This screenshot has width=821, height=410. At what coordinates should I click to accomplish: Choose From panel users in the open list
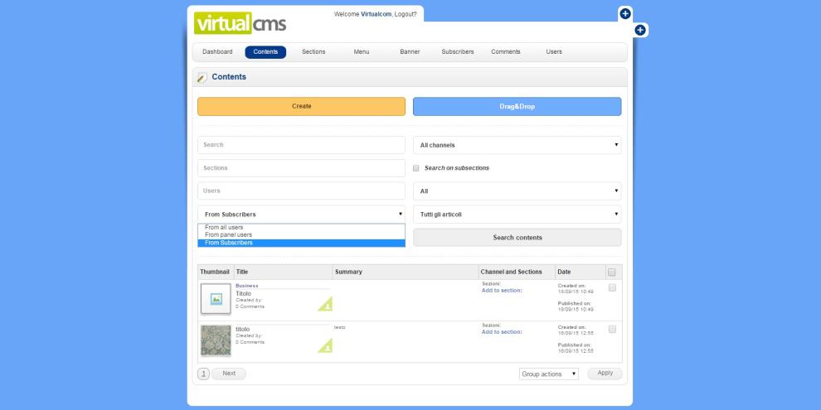(x=229, y=235)
